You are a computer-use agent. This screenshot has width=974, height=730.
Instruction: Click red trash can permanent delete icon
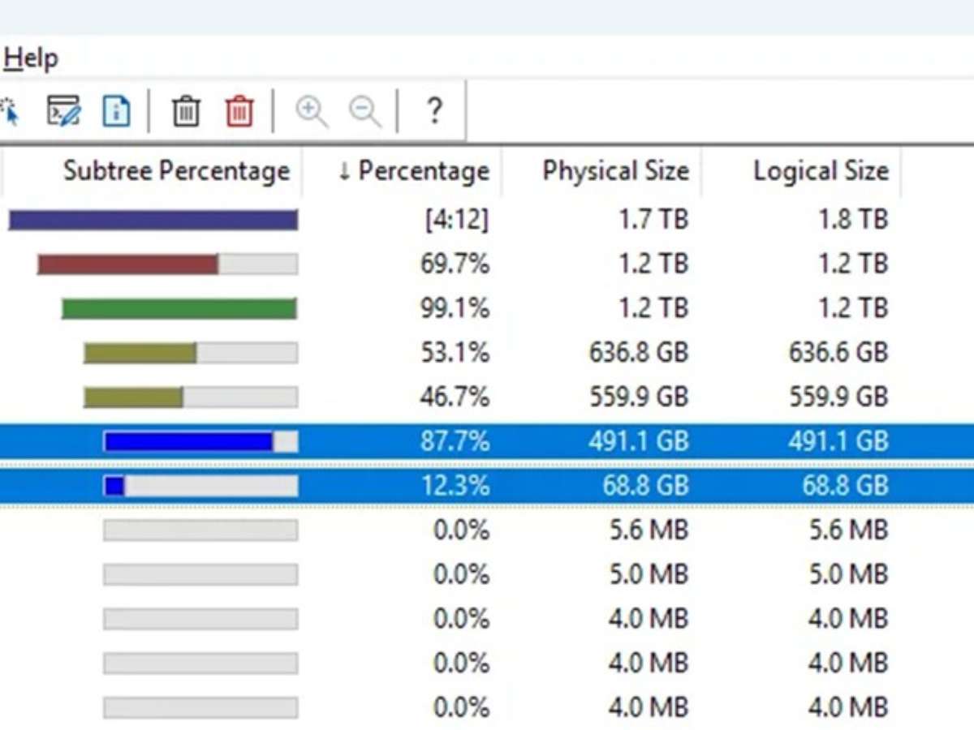[x=239, y=110]
